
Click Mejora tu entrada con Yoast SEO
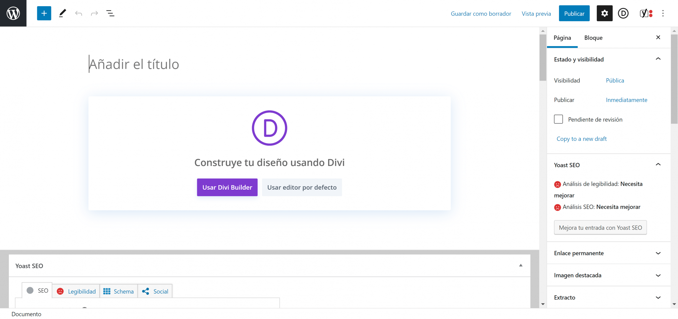click(x=600, y=227)
